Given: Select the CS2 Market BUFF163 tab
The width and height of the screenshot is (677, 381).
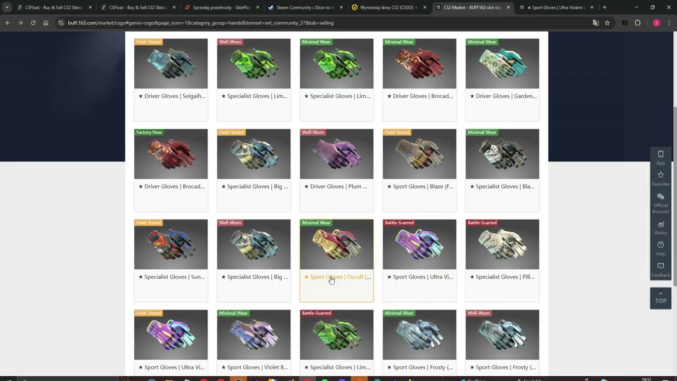Looking at the screenshot, I should point(472,7).
